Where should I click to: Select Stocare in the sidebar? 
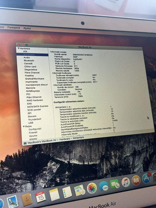[32, 116]
